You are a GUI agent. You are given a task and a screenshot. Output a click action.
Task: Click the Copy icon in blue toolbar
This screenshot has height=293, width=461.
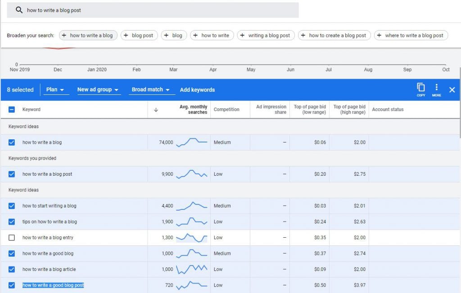click(x=421, y=88)
